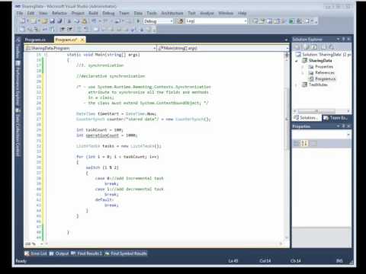This screenshot has height=274, width=366.
Task: Expand the TestMutex project node
Action: [297, 84]
